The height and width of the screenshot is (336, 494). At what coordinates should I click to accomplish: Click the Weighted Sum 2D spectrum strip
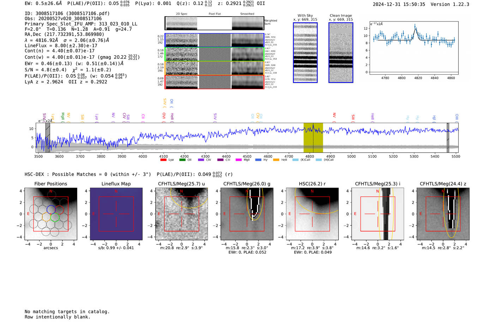click(214, 23)
